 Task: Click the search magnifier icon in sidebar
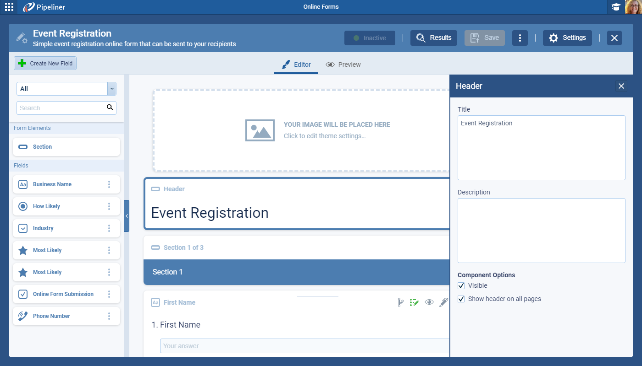(110, 108)
